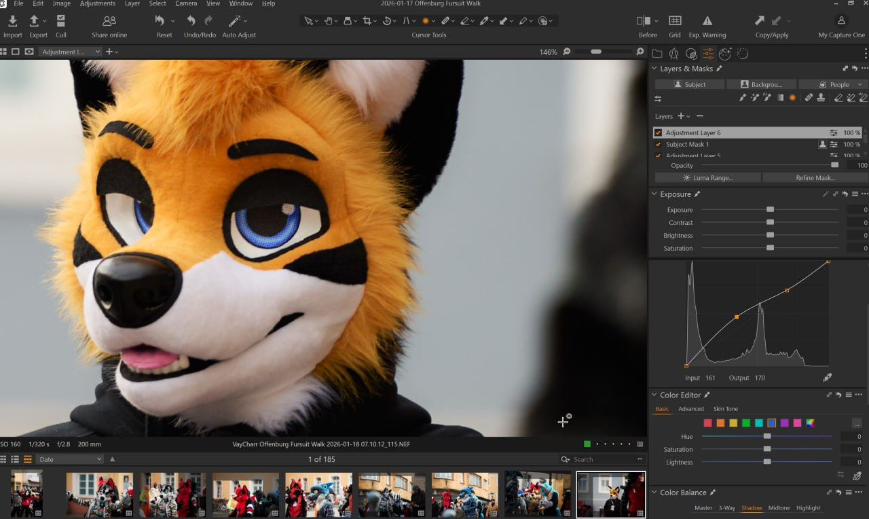
Task: Toggle the Grid overlay icon
Action: [x=675, y=21]
